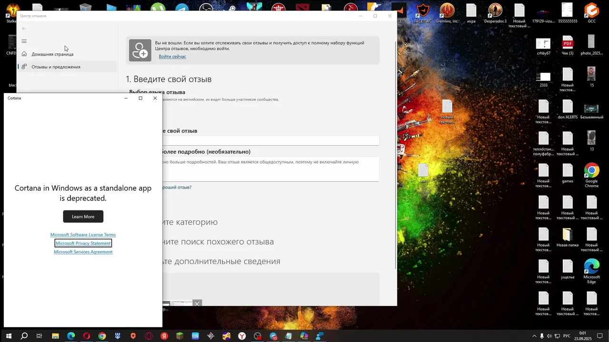The width and height of the screenshot is (609, 342).
Task: Select the Microsoft Edge desktop shortcut
Action: [x=591, y=271]
